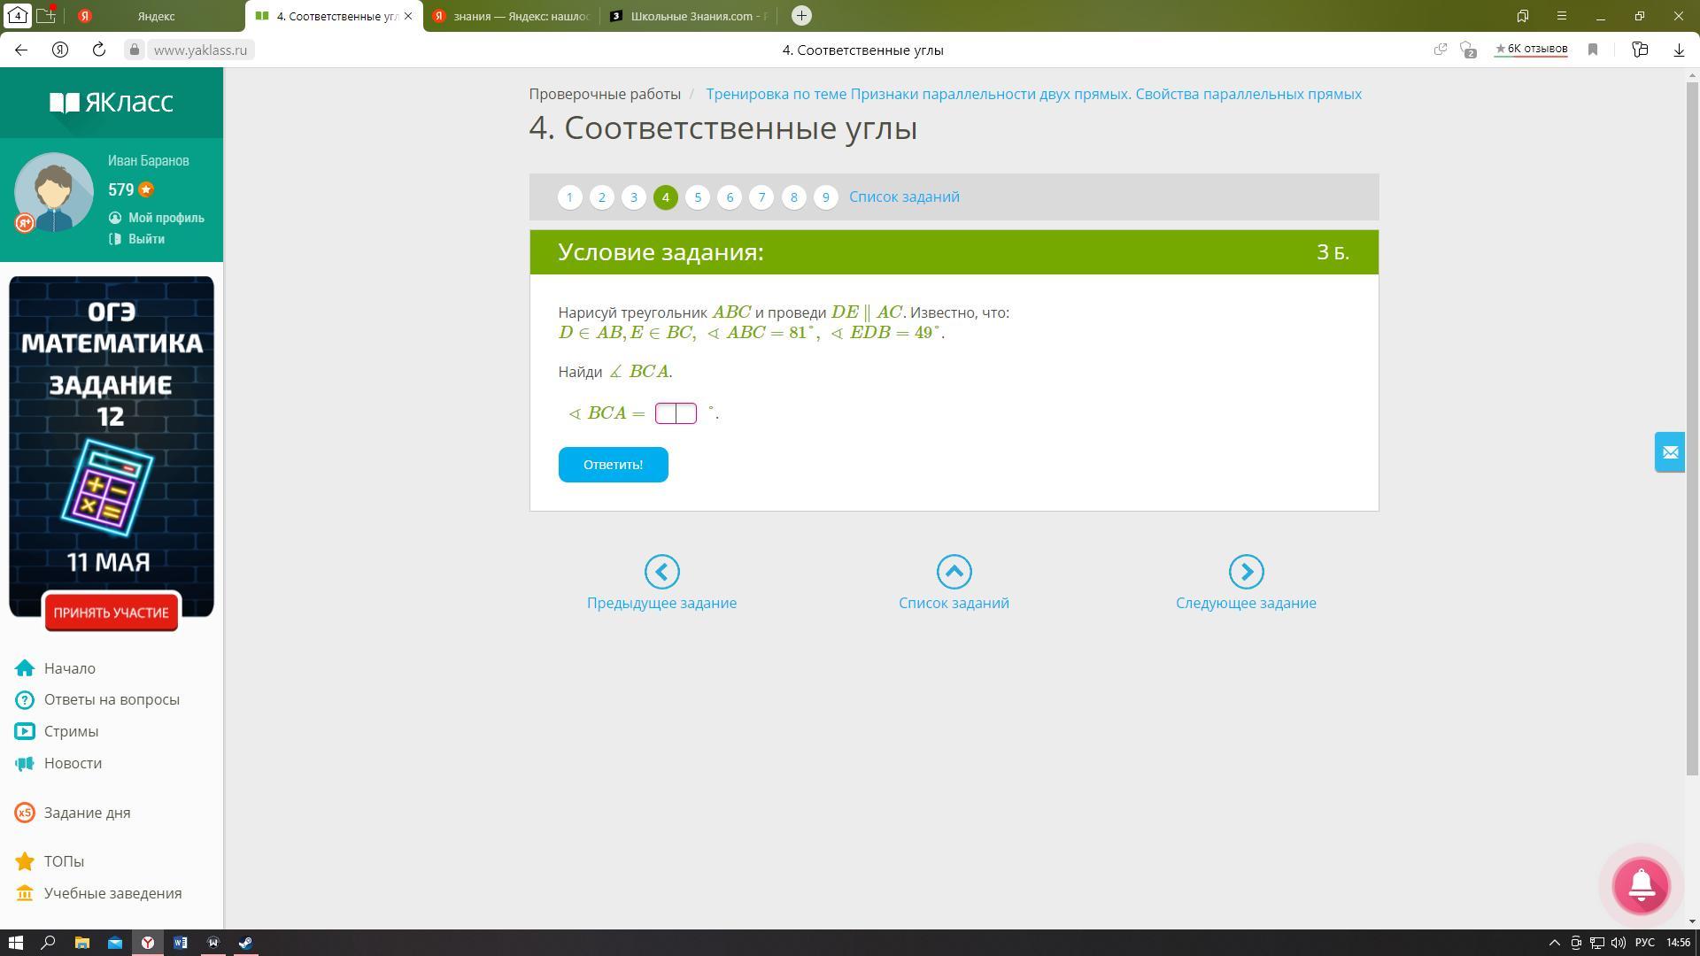This screenshot has height=956, width=1700.
Task: Open Задание дня in the sidebar
Action: click(x=87, y=813)
